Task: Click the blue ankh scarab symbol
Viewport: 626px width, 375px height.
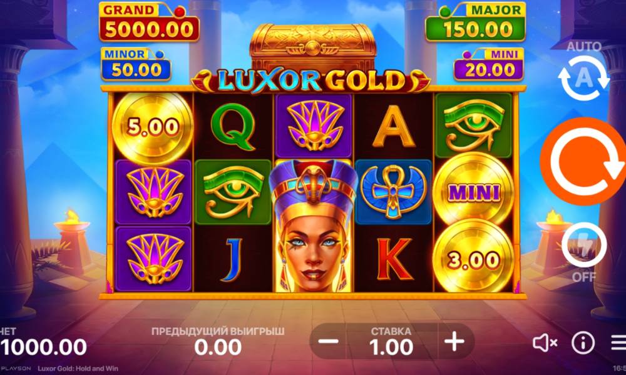Action: pyautogui.click(x=393, y=192)
